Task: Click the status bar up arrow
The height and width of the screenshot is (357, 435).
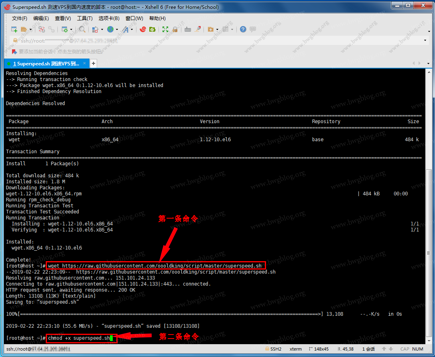Action: coord(384,349)
